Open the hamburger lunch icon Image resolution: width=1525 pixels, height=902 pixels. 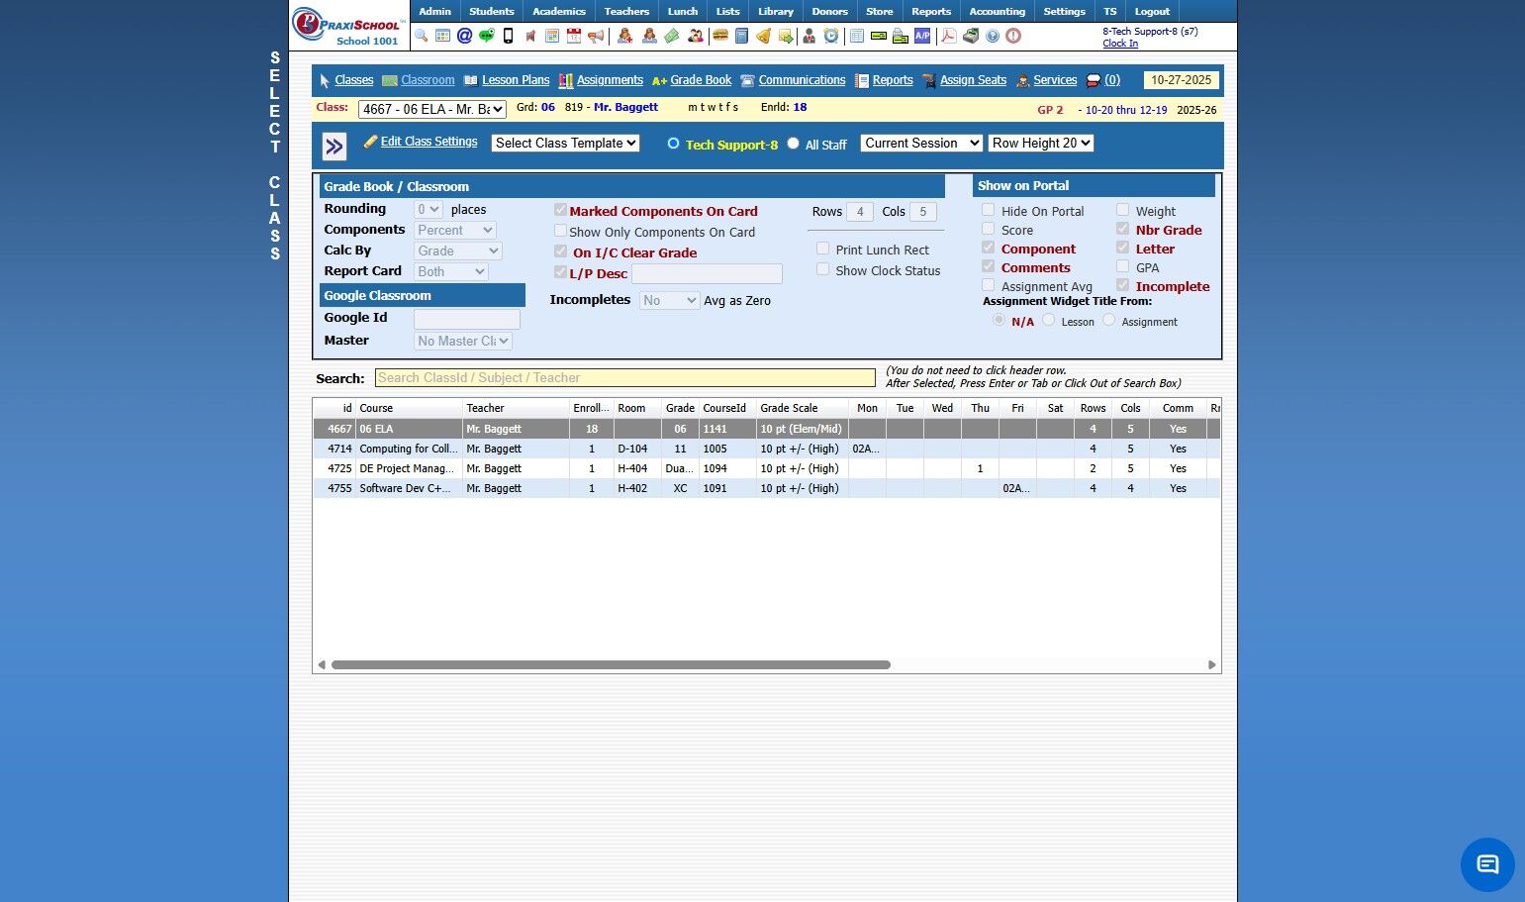[x=720, y=36]
